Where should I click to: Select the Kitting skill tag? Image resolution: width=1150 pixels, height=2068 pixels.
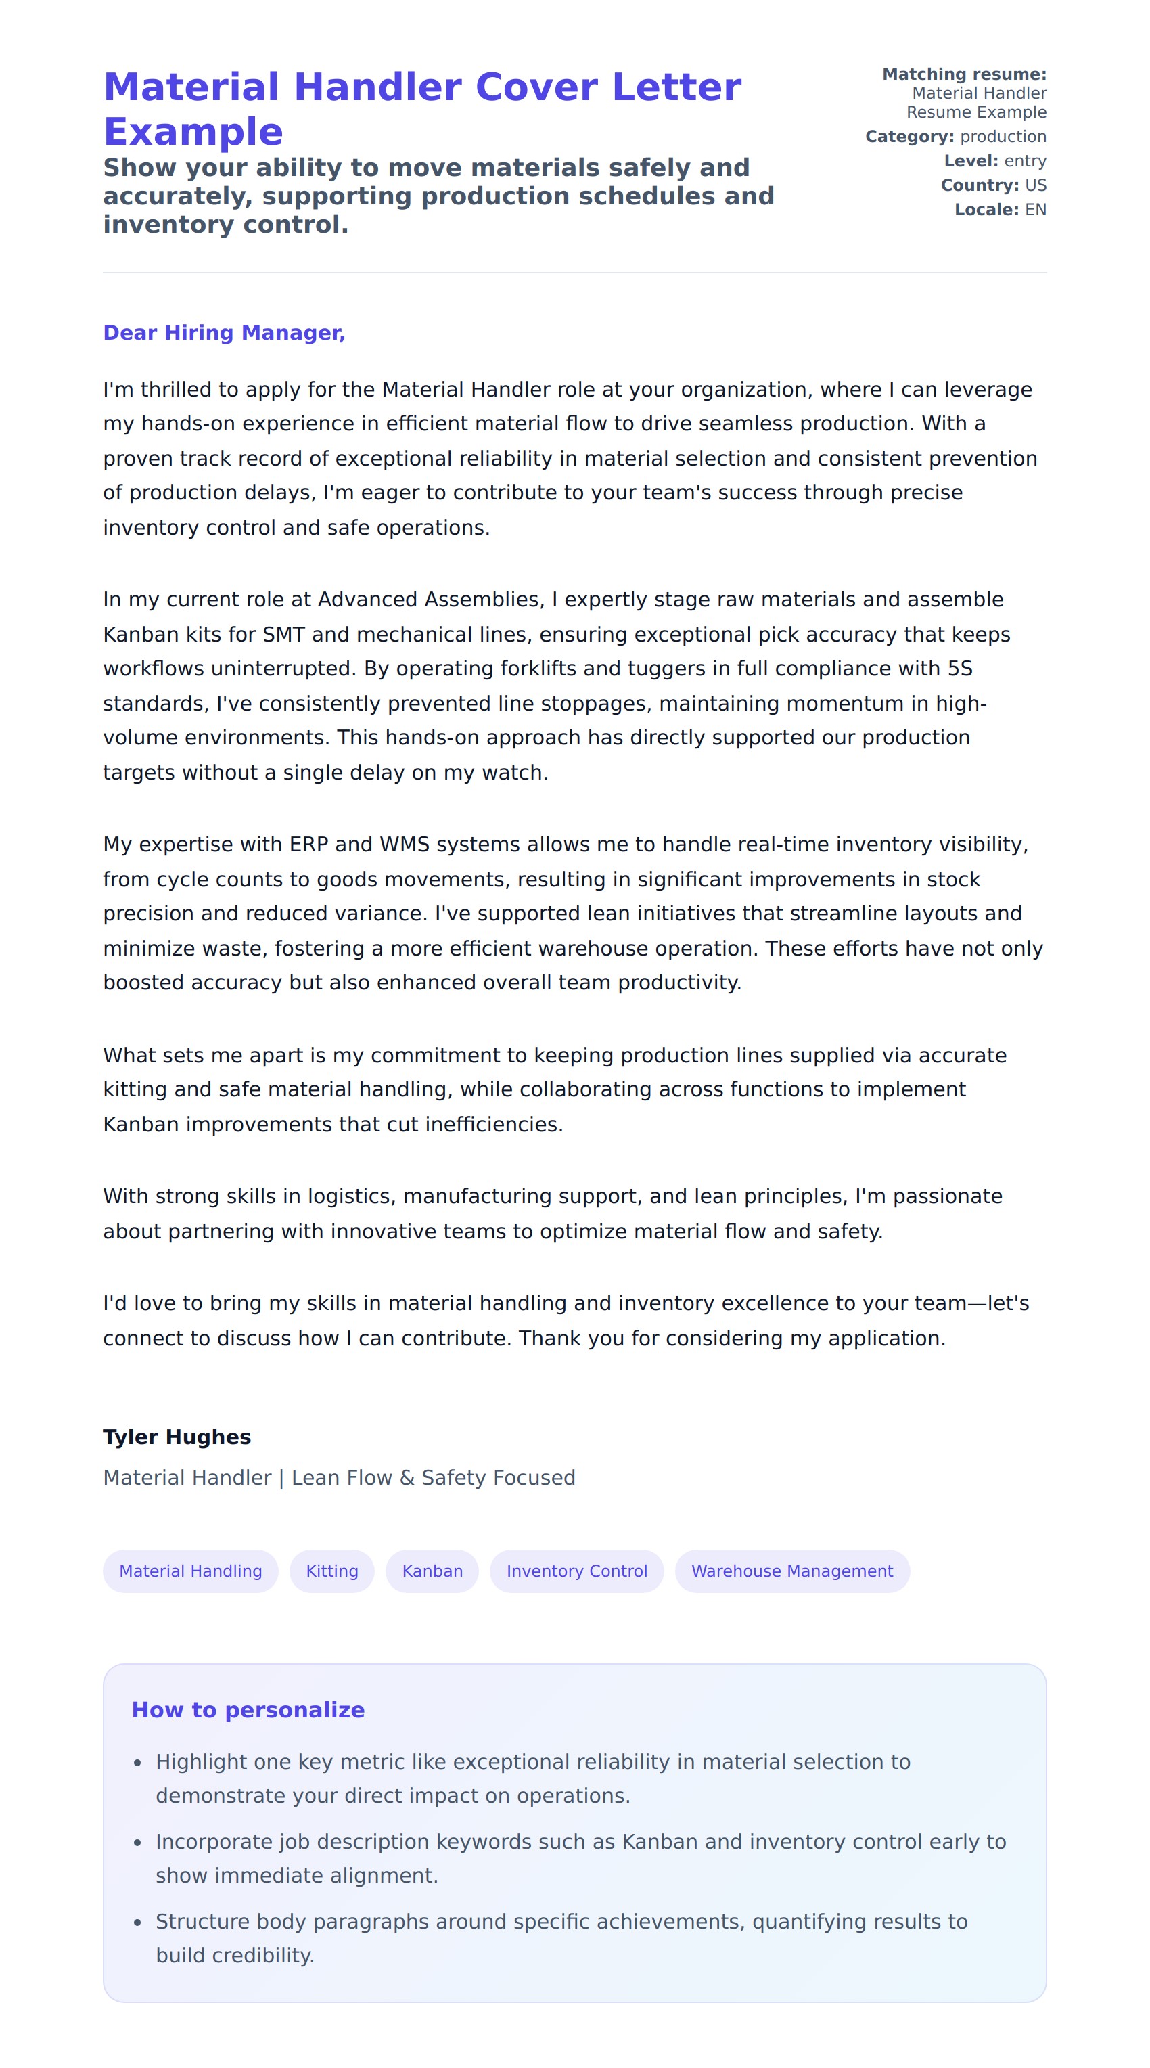point(331,1571)
